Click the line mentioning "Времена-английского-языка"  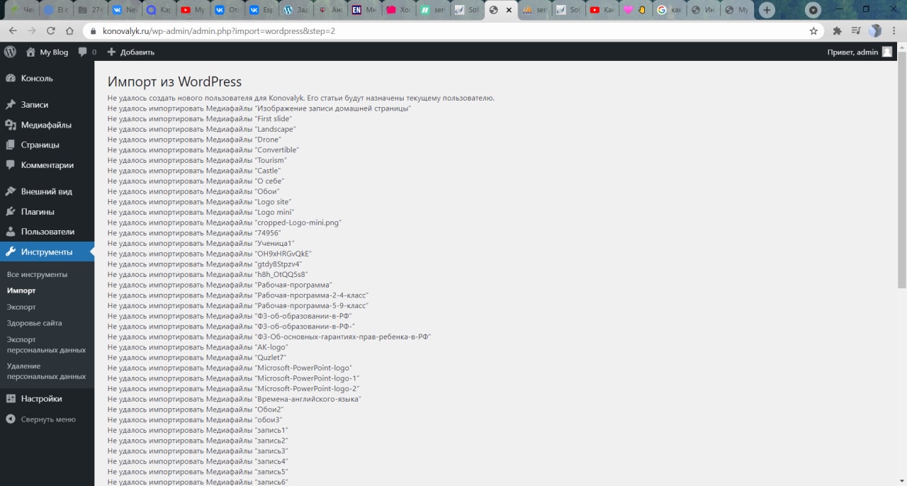[x=235, y=399]
